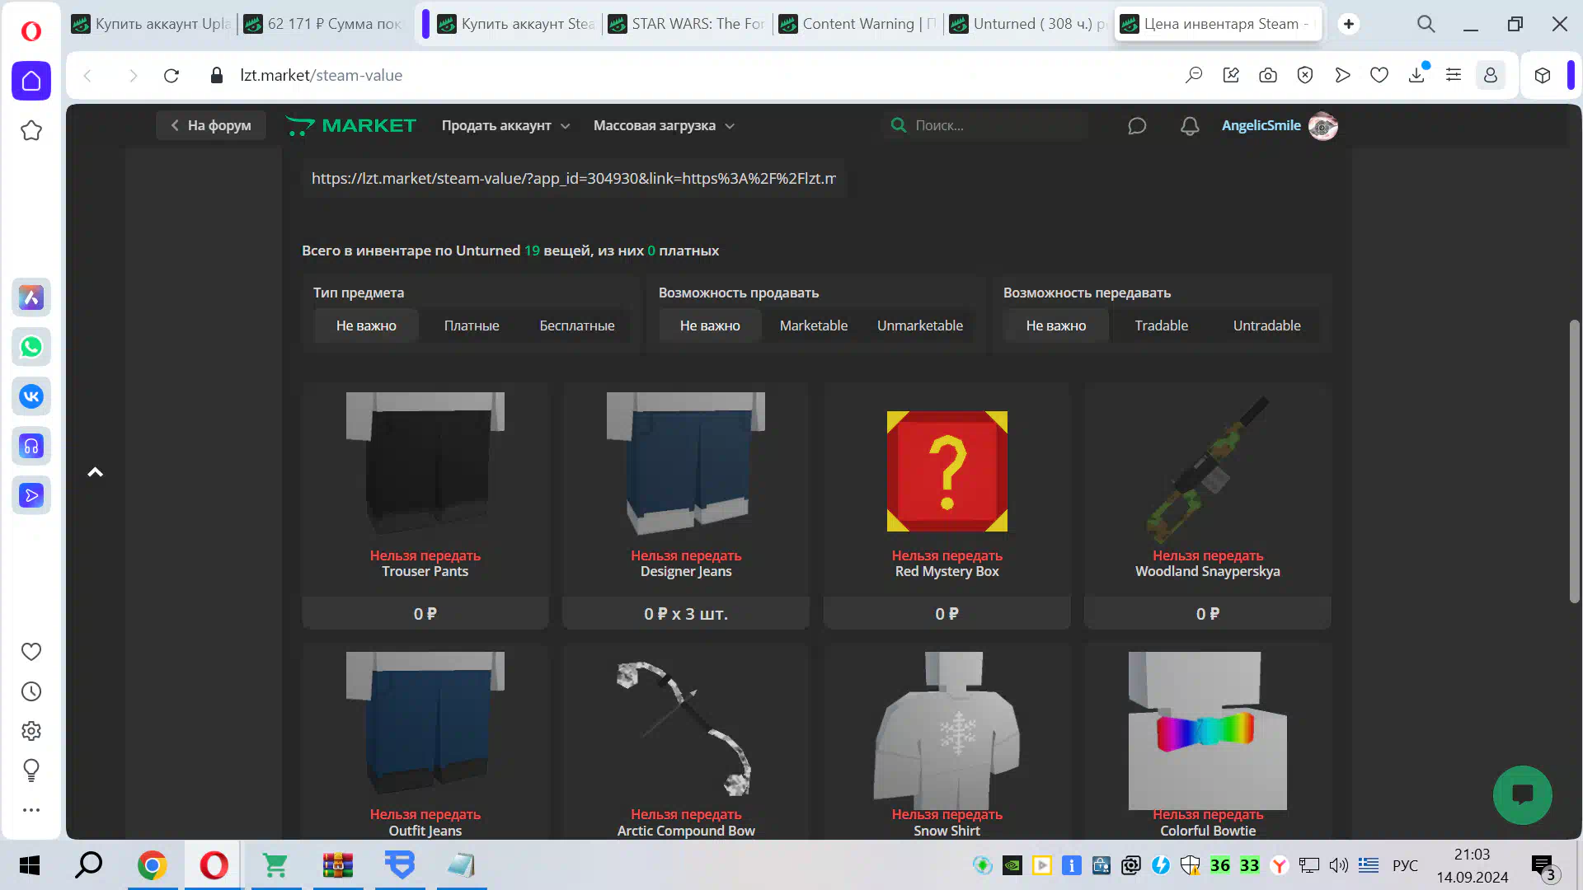Open Opera start page home icon
The width and height of the screenshot is (1583, 890).
point(31,81)
